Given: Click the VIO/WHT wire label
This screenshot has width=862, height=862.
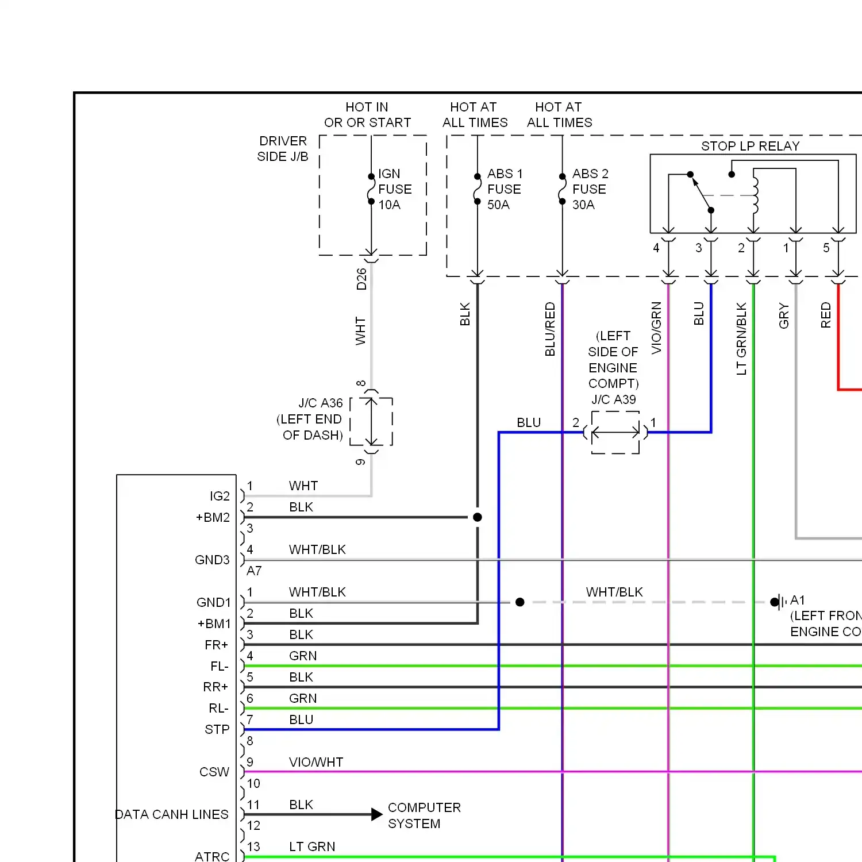Looking at the screenshot, I should (x=316, y=762).
